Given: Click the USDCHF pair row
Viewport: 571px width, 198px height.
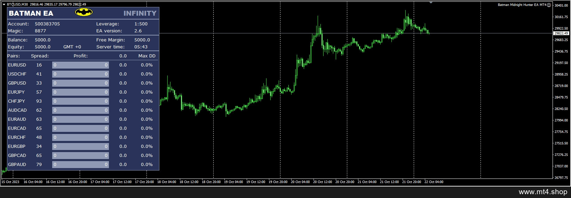Looking at the screenshot, I should tap(83, 74).
